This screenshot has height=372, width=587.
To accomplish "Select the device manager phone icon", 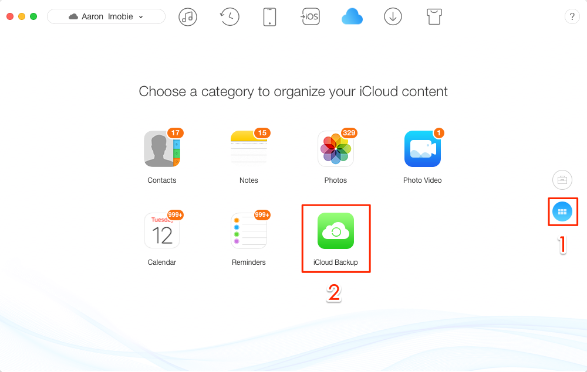I will click(x=269, y=17).
